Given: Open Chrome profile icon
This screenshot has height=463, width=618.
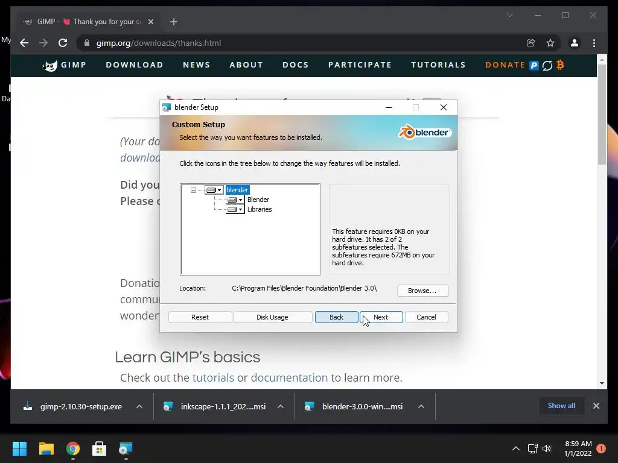Looking at the screenshot, I should 575,43.
